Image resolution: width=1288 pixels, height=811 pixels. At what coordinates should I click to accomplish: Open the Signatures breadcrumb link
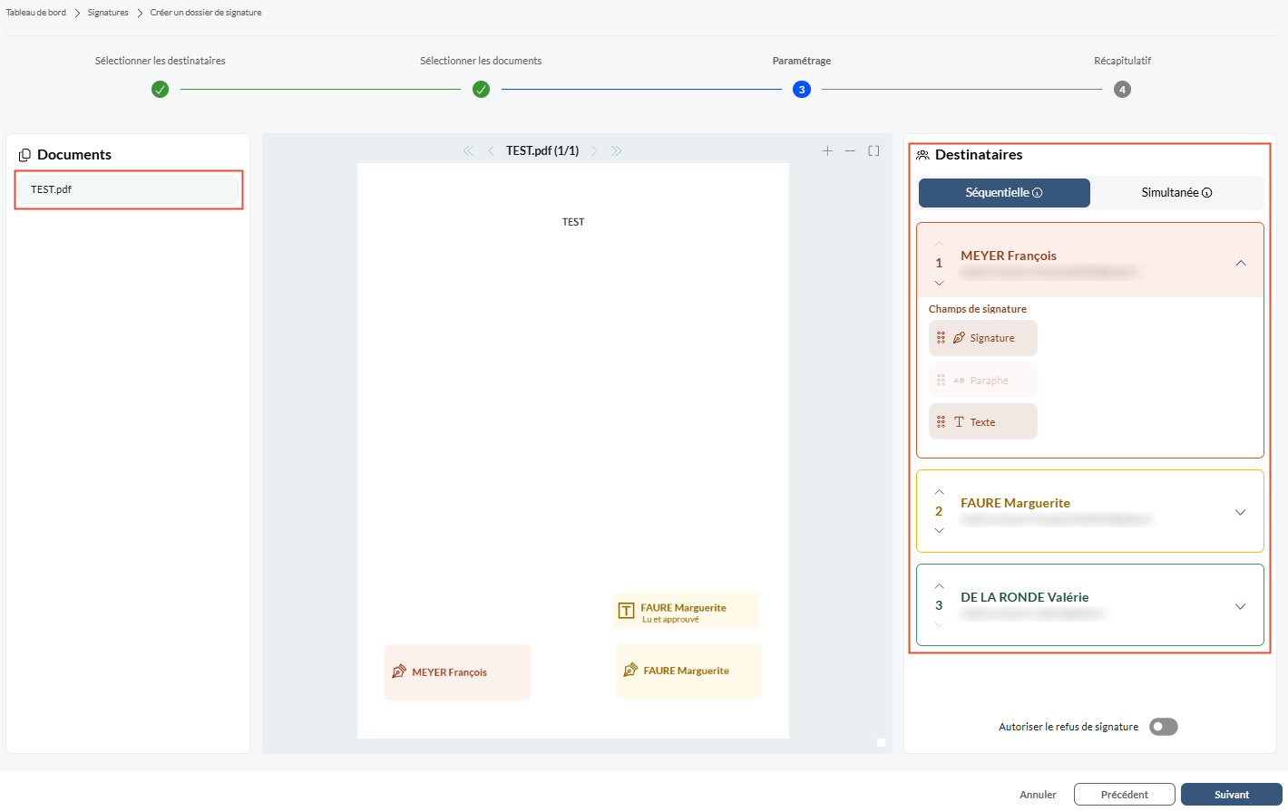tap(108, 13)
